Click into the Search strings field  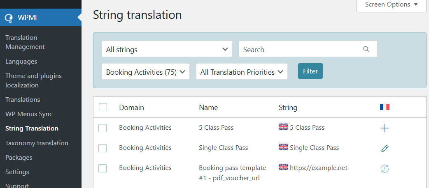click(x=308, y=49)
